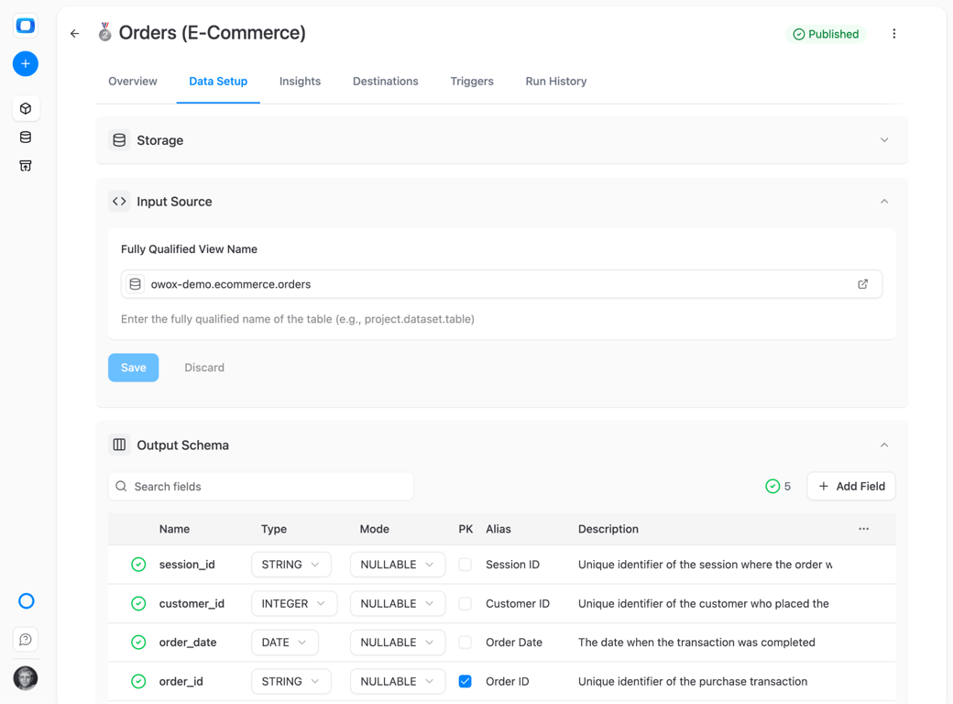Open the cube icon in the sidebar
This screenshot has height=704, width=953.
(x=26, y=109)
